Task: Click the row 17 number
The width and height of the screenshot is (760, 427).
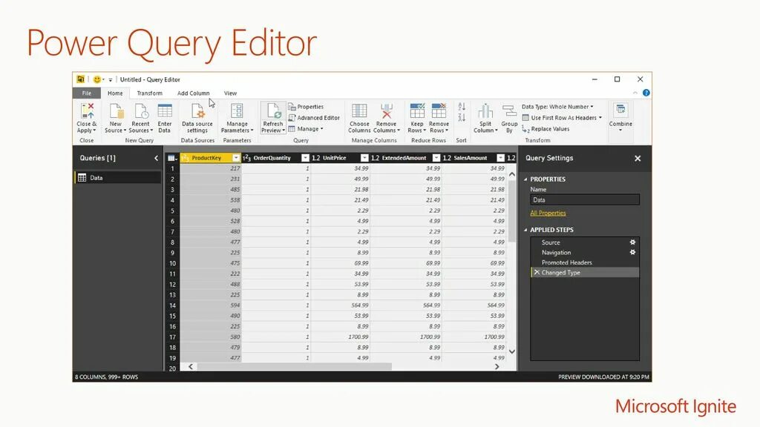Action: coord(172,337)
